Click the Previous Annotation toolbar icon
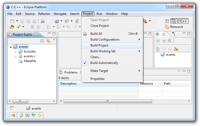This screenshot has height=126, width=200. click(x=59, y=27)
